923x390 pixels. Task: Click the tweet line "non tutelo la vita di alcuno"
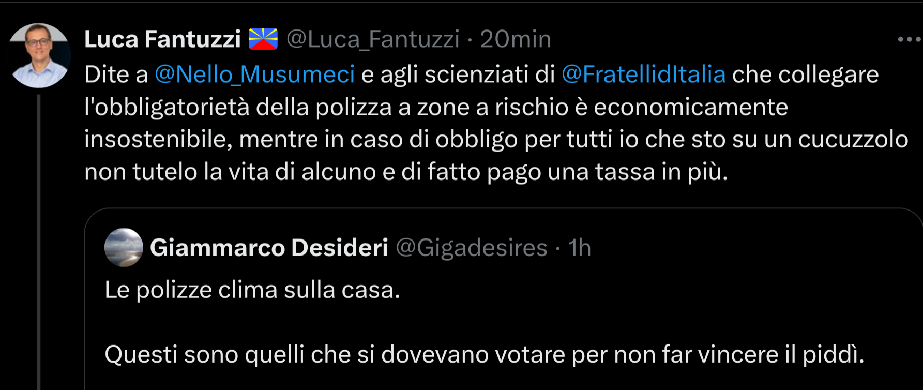(x=406, y=172)
